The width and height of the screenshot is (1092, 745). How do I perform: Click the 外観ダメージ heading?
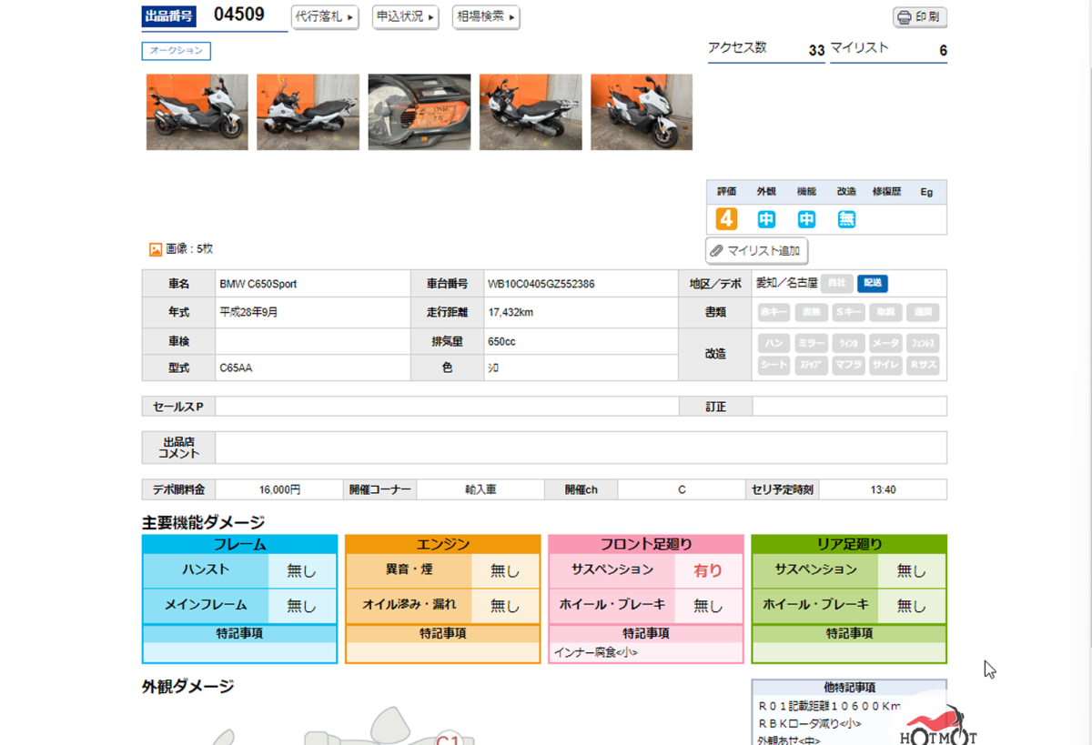pyautogui.click(x=188, y=687)
